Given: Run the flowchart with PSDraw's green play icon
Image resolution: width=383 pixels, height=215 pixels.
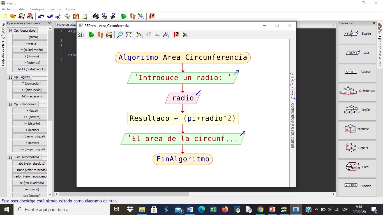Looking at the screenshot, I should tap(91, 35).
